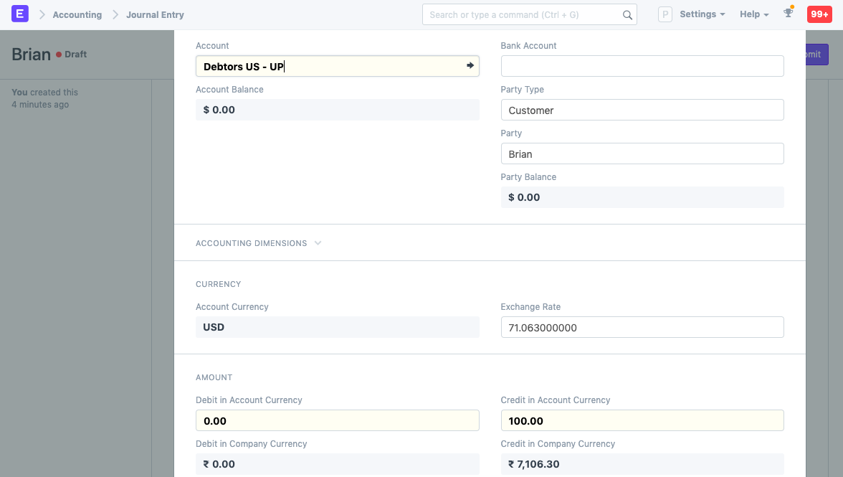Edit the Exchange Rate field

[x=642, y=328]
